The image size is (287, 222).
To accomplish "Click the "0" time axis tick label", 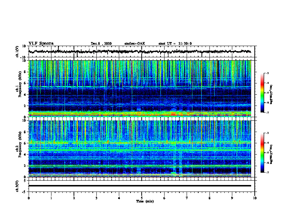I will tap(29, 198).
